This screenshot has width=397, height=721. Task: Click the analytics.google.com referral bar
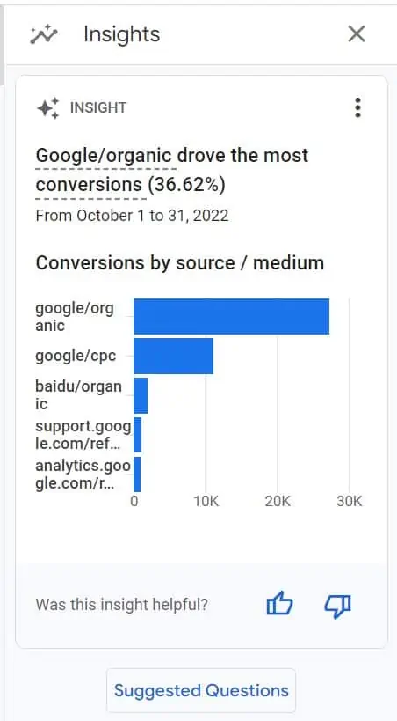137,475
